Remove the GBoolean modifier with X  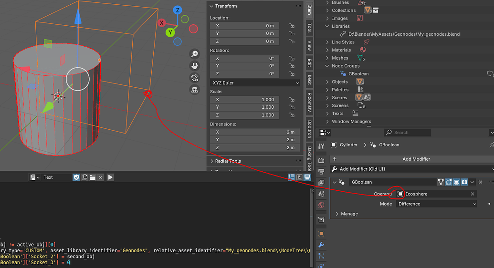pyautogui.click(x=481, y=182)
